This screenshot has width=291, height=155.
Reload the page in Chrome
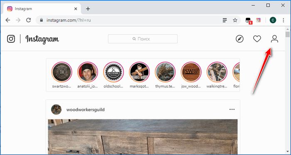28,20
